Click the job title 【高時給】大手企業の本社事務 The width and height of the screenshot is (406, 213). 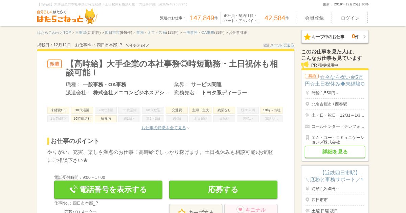pos(172,68)
